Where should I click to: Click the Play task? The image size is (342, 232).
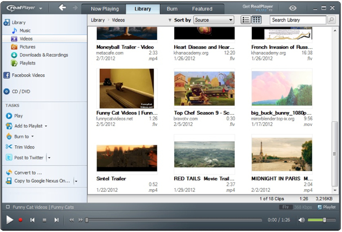coord(15,116)
